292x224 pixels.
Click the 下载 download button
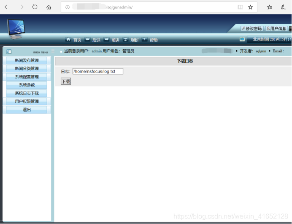[x=66, y=81]
